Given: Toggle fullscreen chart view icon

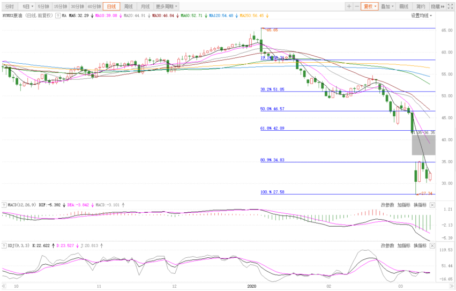Looking at the screenshot, I should click(x=450, y=6).
